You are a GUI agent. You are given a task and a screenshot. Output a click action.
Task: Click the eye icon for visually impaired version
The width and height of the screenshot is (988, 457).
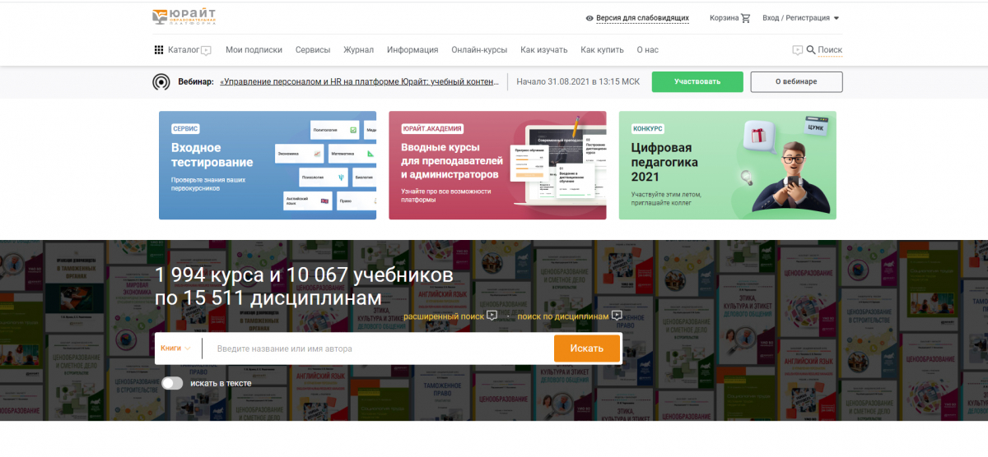point(590,18)
